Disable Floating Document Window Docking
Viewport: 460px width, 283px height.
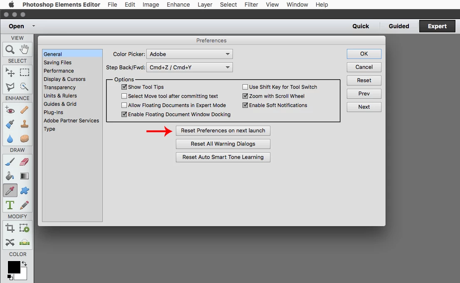click(124, 114)
